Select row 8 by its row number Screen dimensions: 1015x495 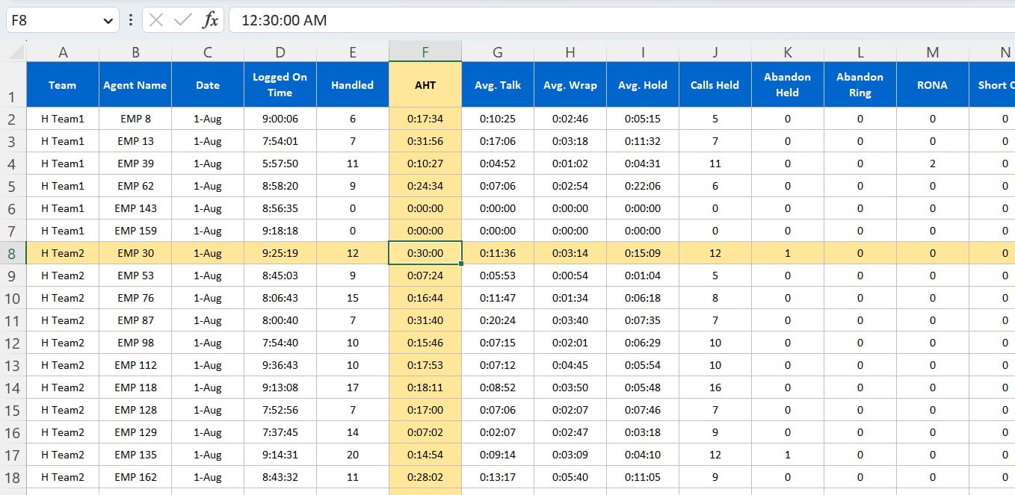[x=13, y=252]
